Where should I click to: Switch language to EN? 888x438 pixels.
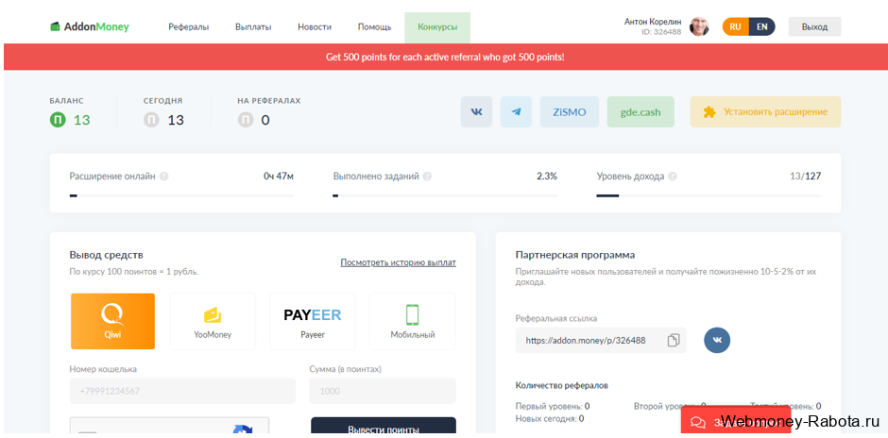(x=761, y=26)
